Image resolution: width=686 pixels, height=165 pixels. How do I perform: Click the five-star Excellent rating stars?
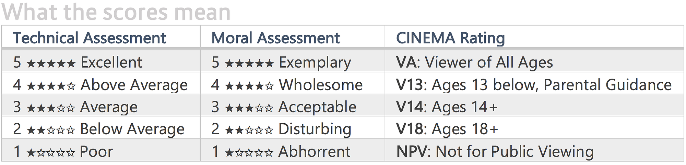click(x=51, y=63)
